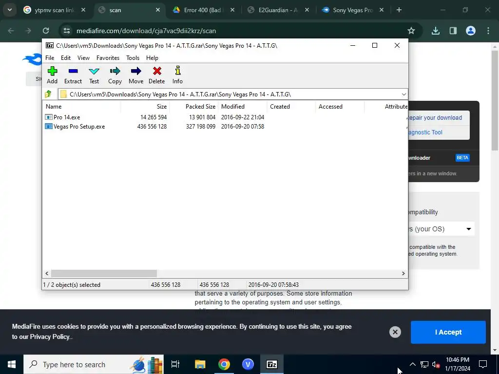Click I Accept on the cookie banner
The width and height of the screenshot is (499, 374).
[448, 332]
